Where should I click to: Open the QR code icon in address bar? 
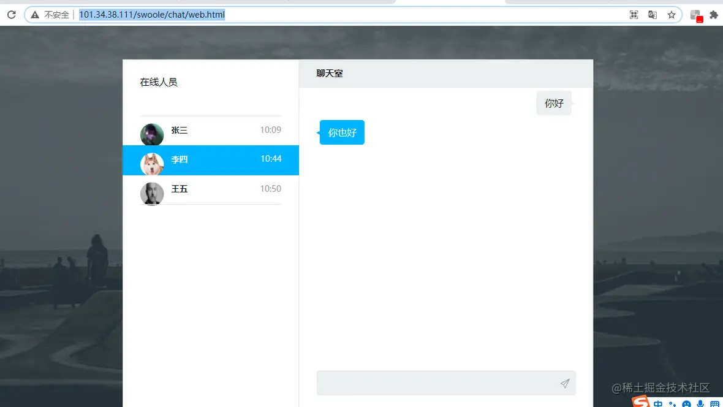point(634,15)
